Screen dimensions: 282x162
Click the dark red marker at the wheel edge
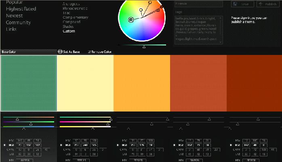[162, 7]
